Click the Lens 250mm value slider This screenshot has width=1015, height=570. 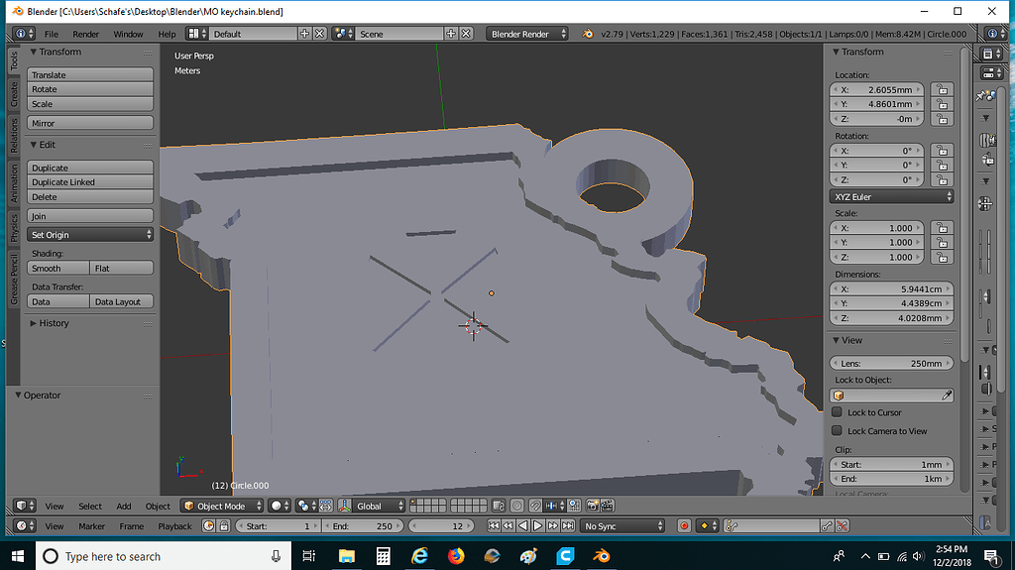tap(891, 364)
